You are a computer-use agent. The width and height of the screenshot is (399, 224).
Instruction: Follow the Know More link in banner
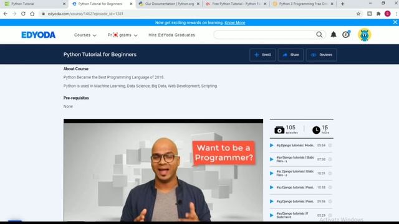coord(234,22)
